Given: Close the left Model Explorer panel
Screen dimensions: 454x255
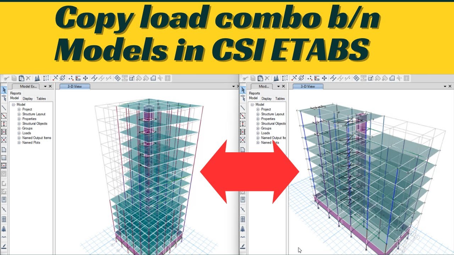Looking at the screenshot, I should point(50,86).
